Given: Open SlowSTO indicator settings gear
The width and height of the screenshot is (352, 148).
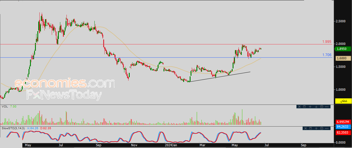Looking at the screenshot, I should (x=322, y=128).
